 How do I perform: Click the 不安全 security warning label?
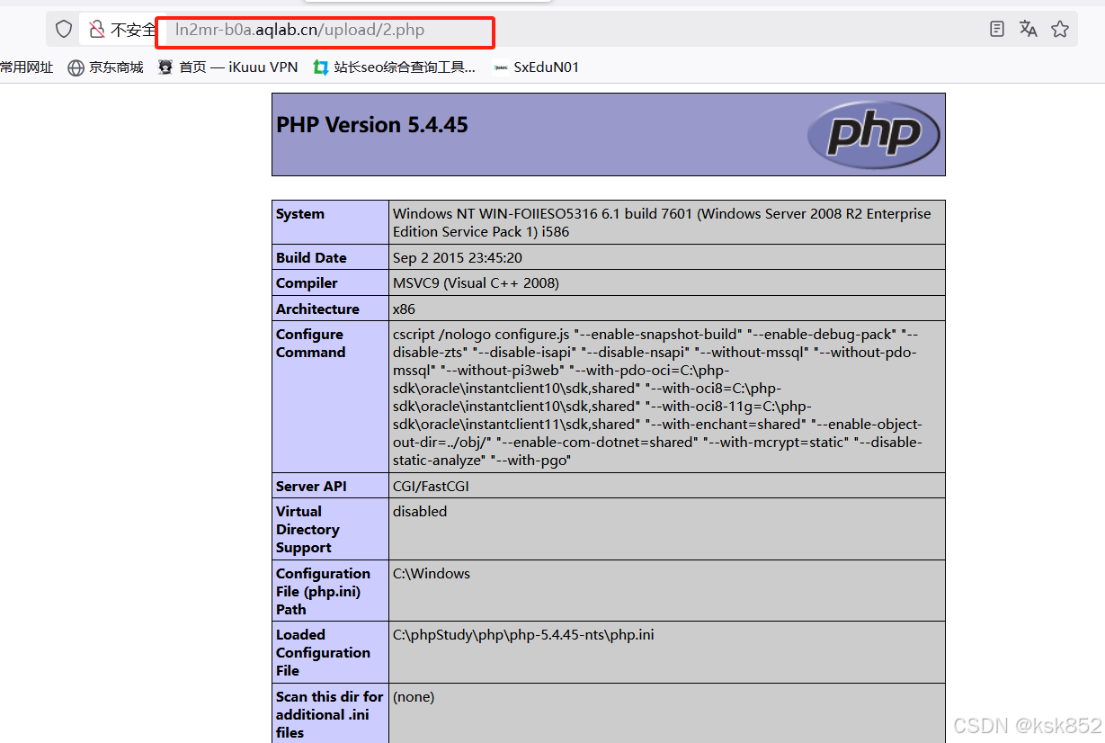(133, 30)
